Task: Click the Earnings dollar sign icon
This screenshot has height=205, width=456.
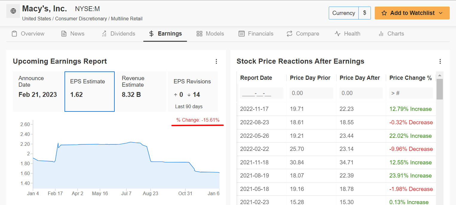Action: (151, 34)
